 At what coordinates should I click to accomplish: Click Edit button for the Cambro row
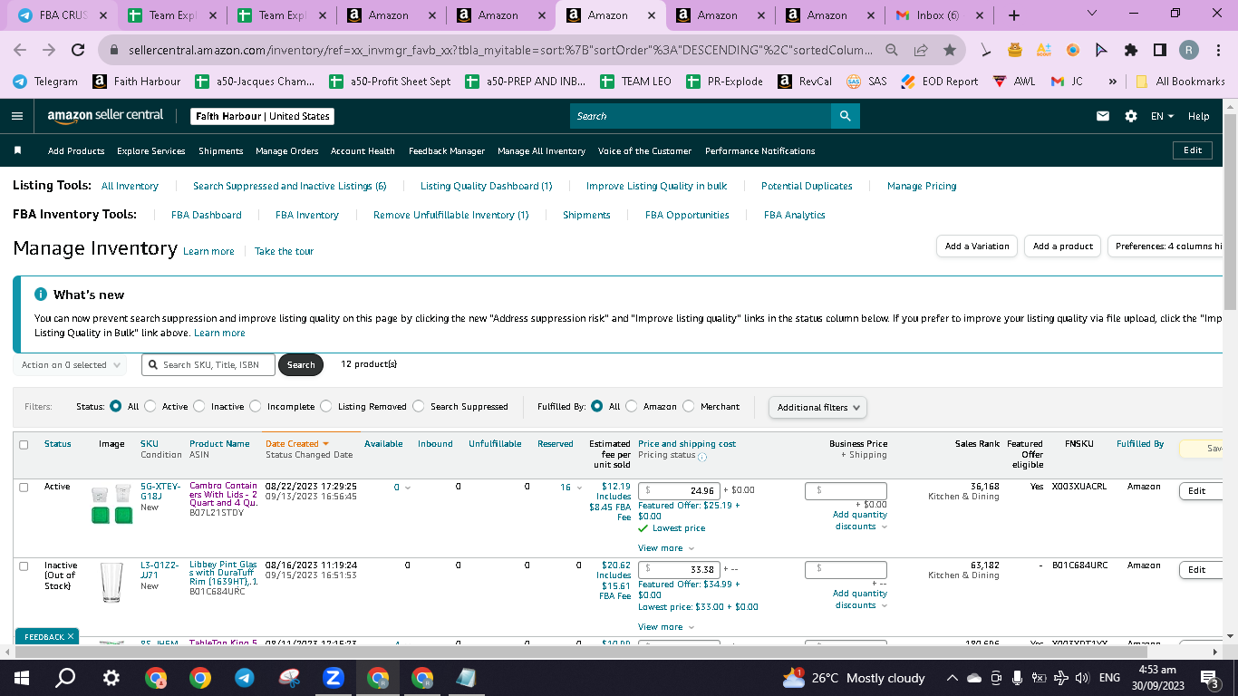pos(1200,490)
